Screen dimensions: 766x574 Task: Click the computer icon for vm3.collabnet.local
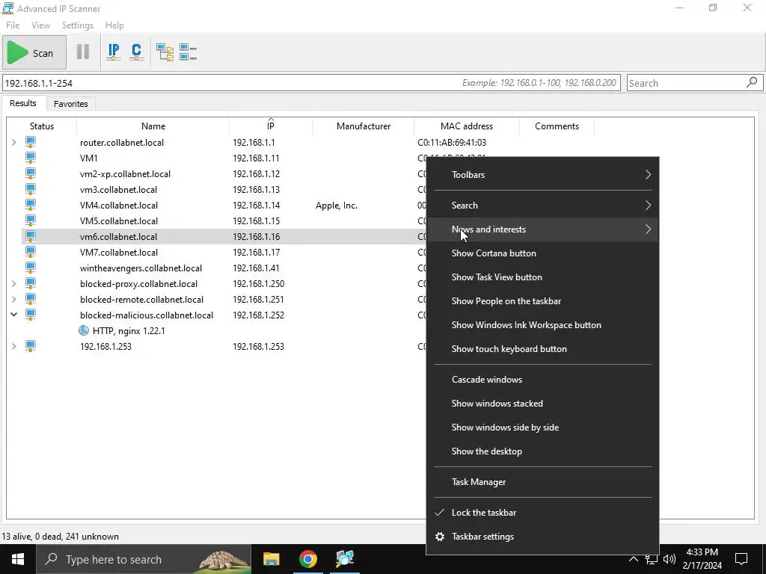(x=30, y=189)
